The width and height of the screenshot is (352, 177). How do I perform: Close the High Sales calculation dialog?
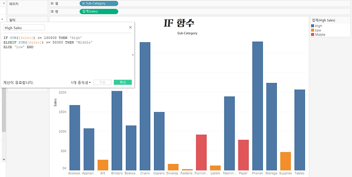[x=130, y=27]
